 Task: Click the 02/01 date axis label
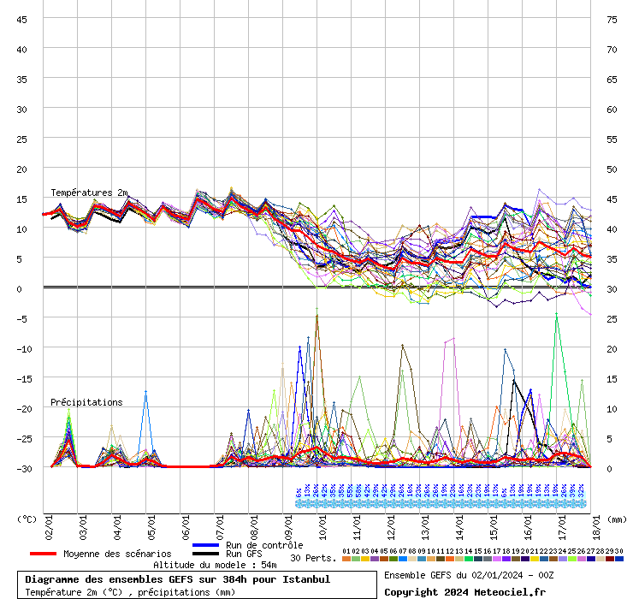49,527
